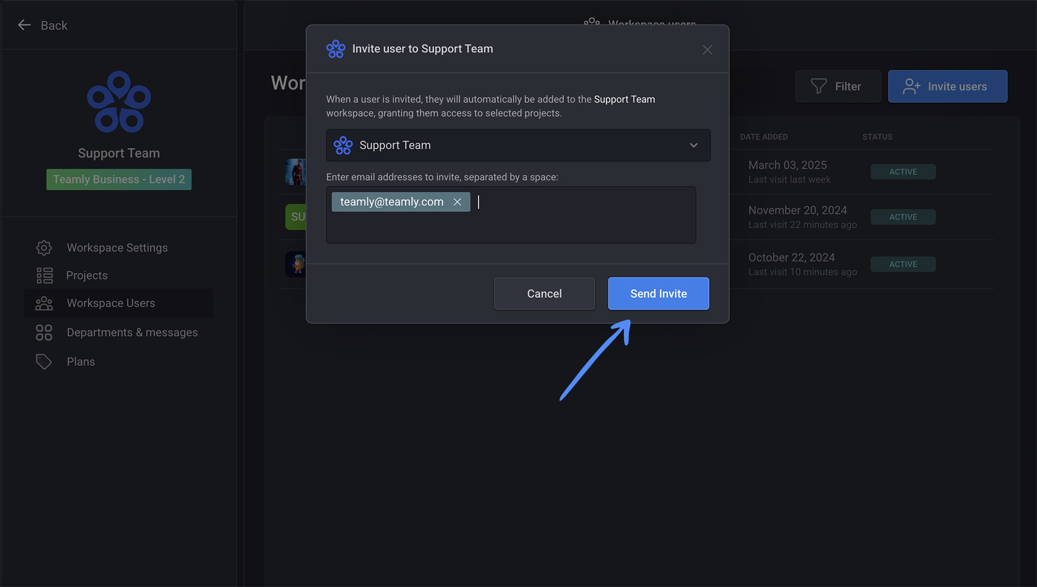Remove teamly@teamly.com email chip
The image size is (1037, 587).
457,202
